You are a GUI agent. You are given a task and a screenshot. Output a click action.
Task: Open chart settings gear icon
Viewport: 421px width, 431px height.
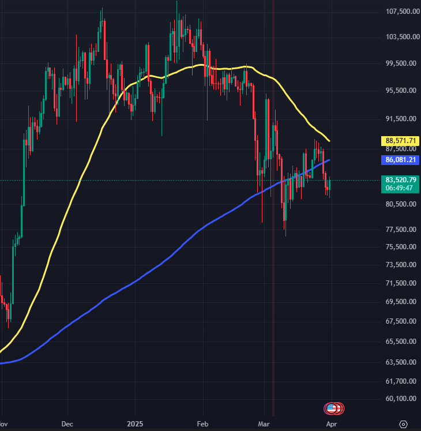pyautogui.click(x=403, y=424)
